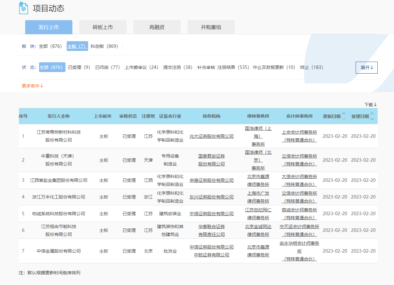Filter status by 终止 (183)

pos(312,67)
